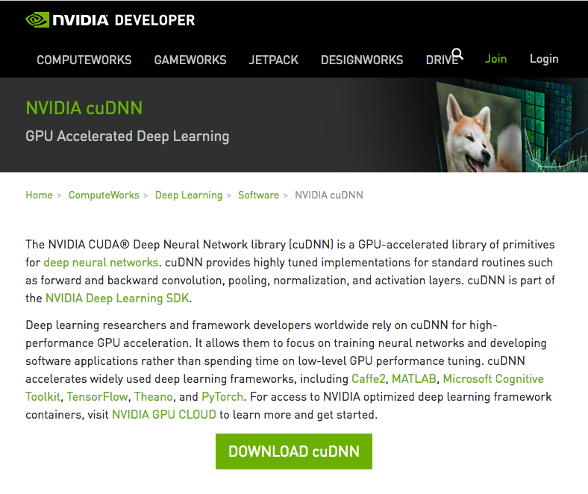This screenshot has width=588, height=494.
Task: Click the NVIDIA DEVELOPER wordmark
Action: point(124,20)
